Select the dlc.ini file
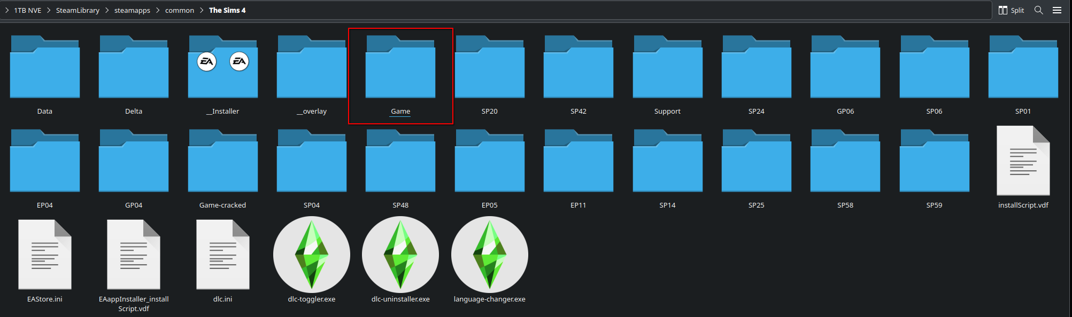 click(x=222, y=255)
